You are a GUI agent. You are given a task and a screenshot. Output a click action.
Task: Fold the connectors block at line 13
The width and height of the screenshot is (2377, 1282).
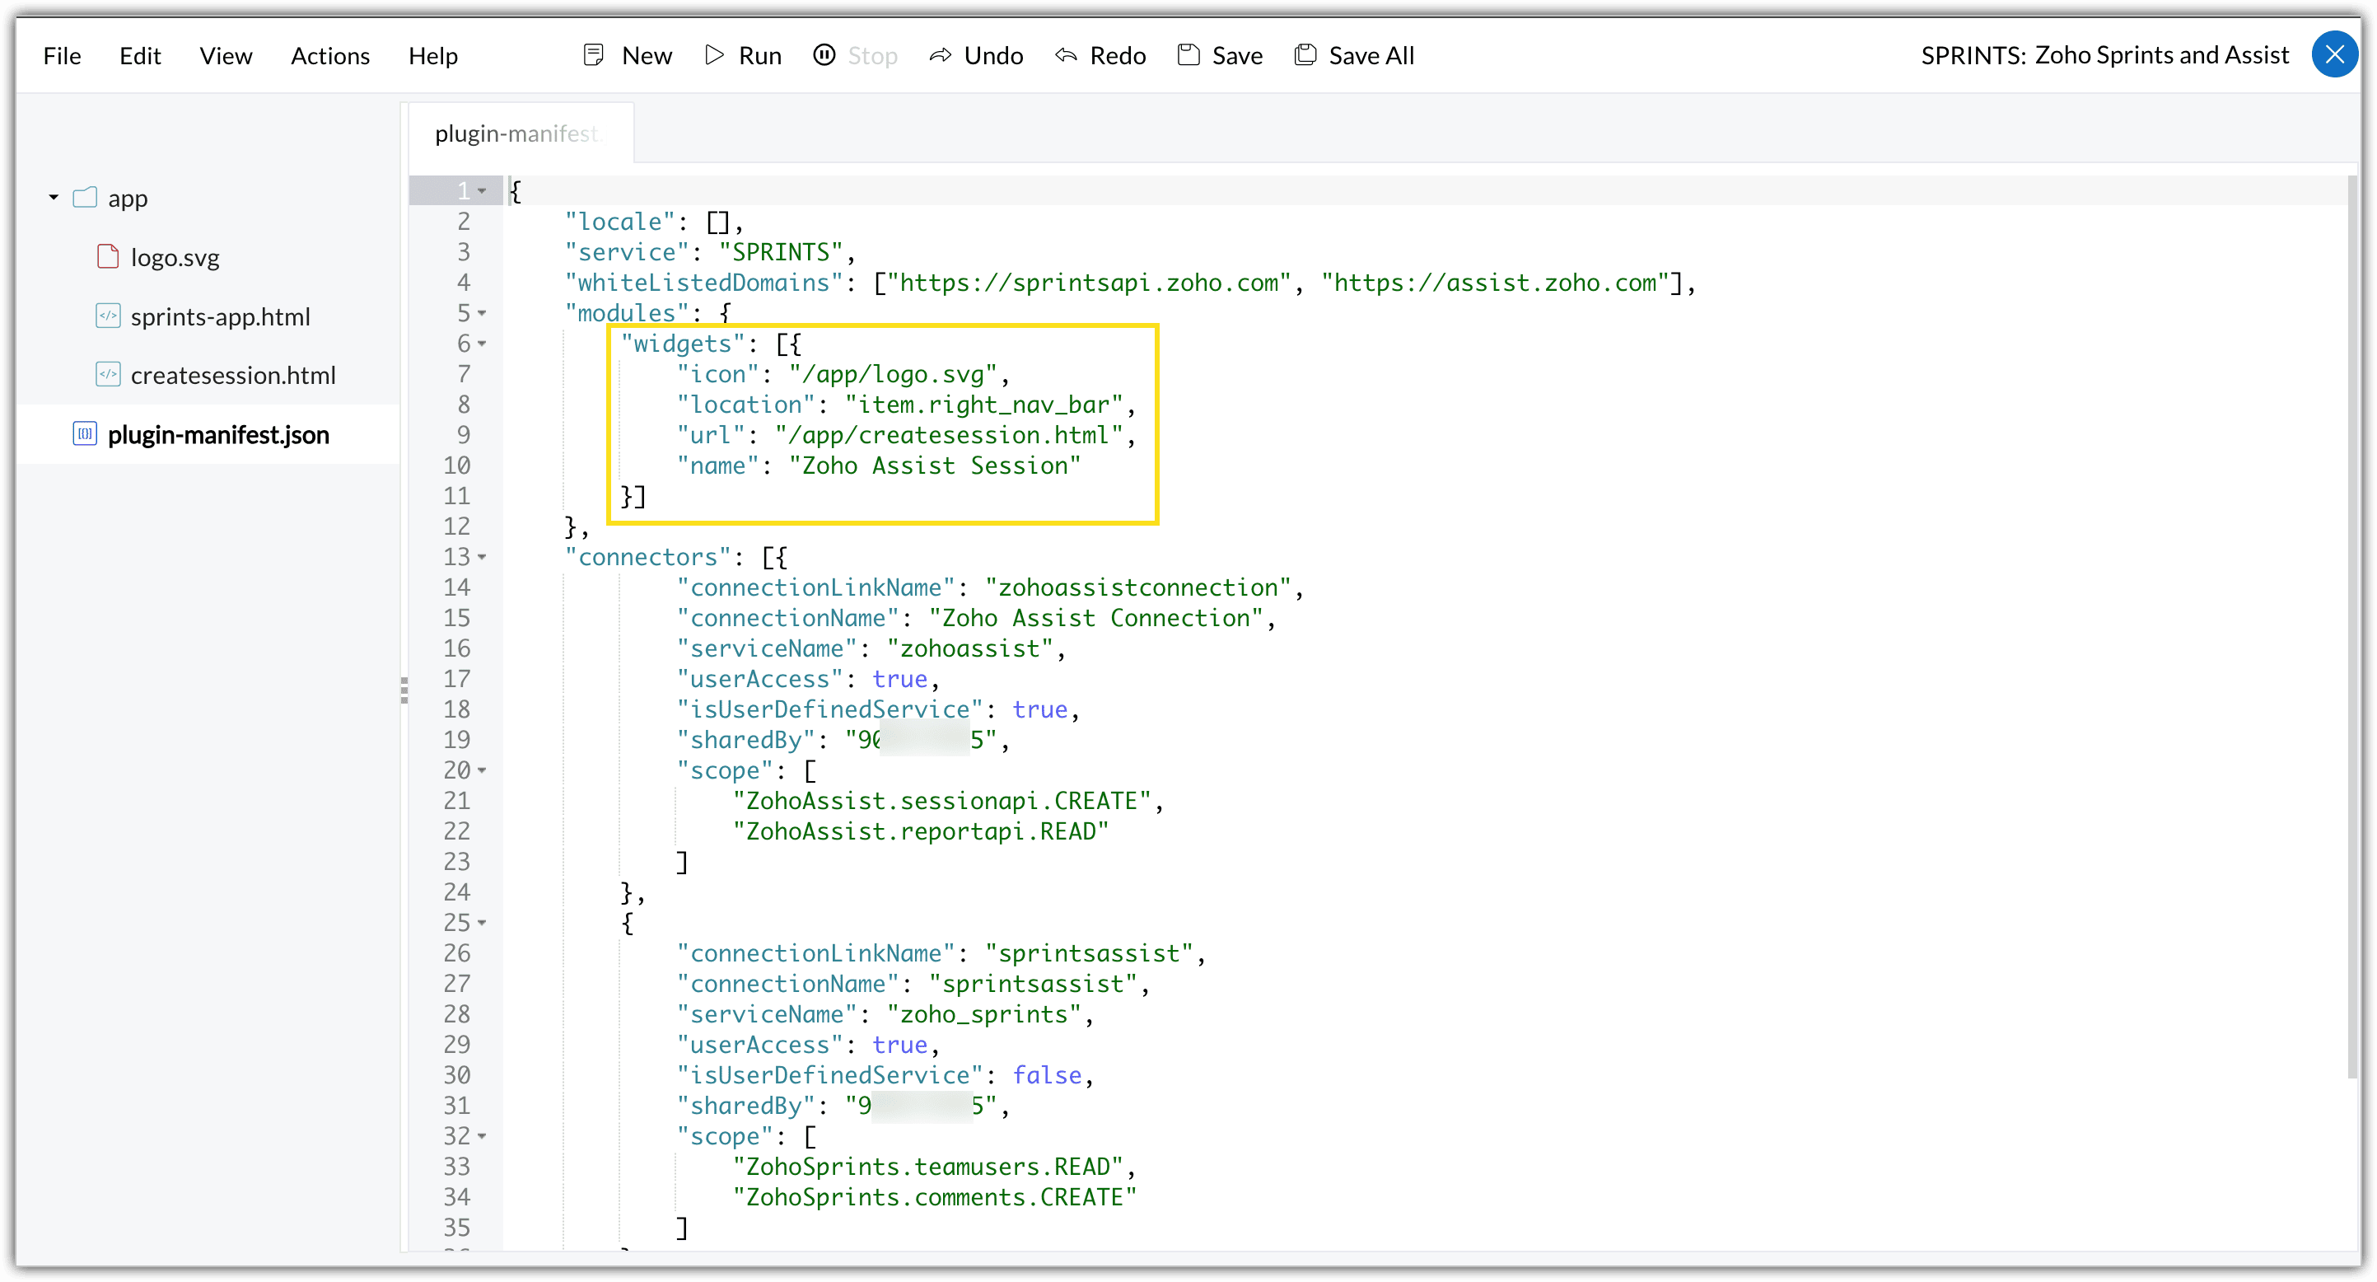pos(482,558)
